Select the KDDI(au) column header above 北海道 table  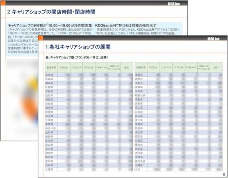pos(64,68)
